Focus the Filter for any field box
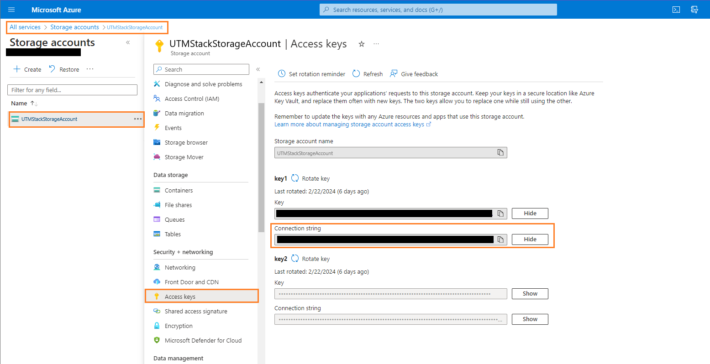The width and height of the screenshot is (710, 364). pos(73,90)
